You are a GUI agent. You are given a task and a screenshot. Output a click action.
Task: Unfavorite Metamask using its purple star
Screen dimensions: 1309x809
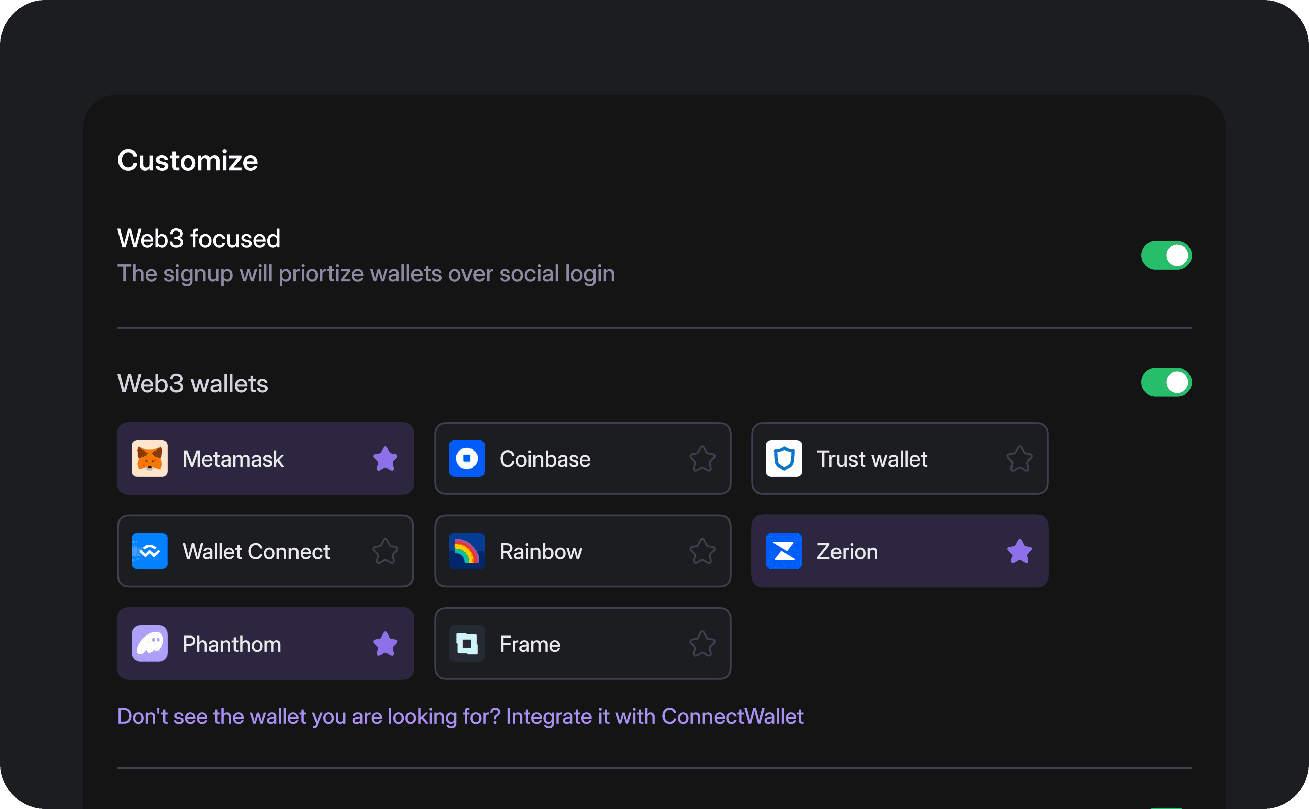coord(385,458)
